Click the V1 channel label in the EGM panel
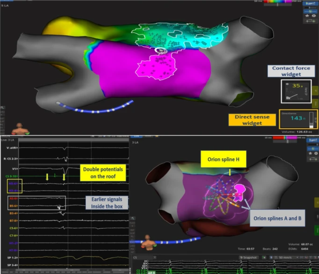Image resolution: width=319 pixels, height=274 pixels. click(x=15, y=169)
